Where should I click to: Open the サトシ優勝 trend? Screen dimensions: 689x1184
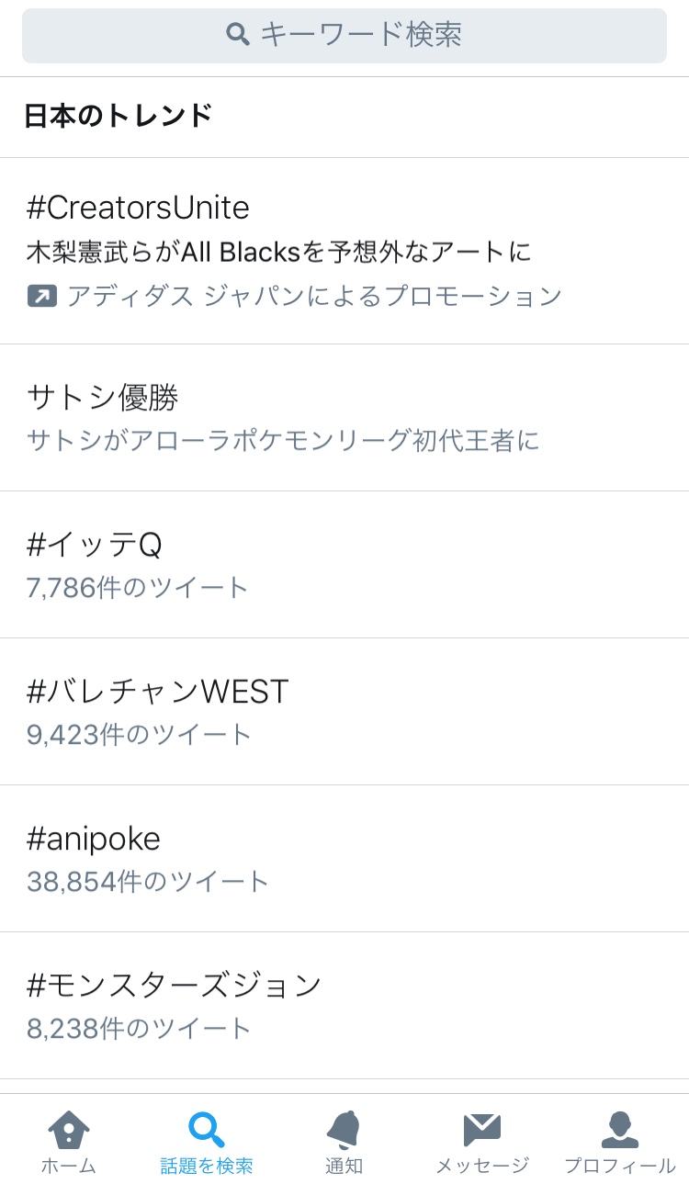point(103,398)
